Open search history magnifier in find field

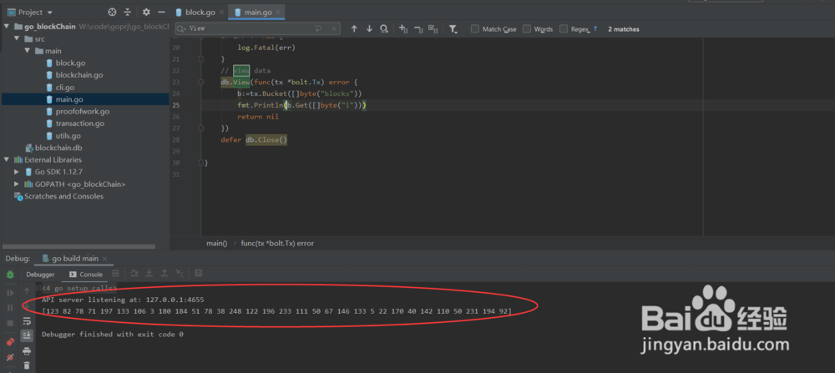pos(181,28)
